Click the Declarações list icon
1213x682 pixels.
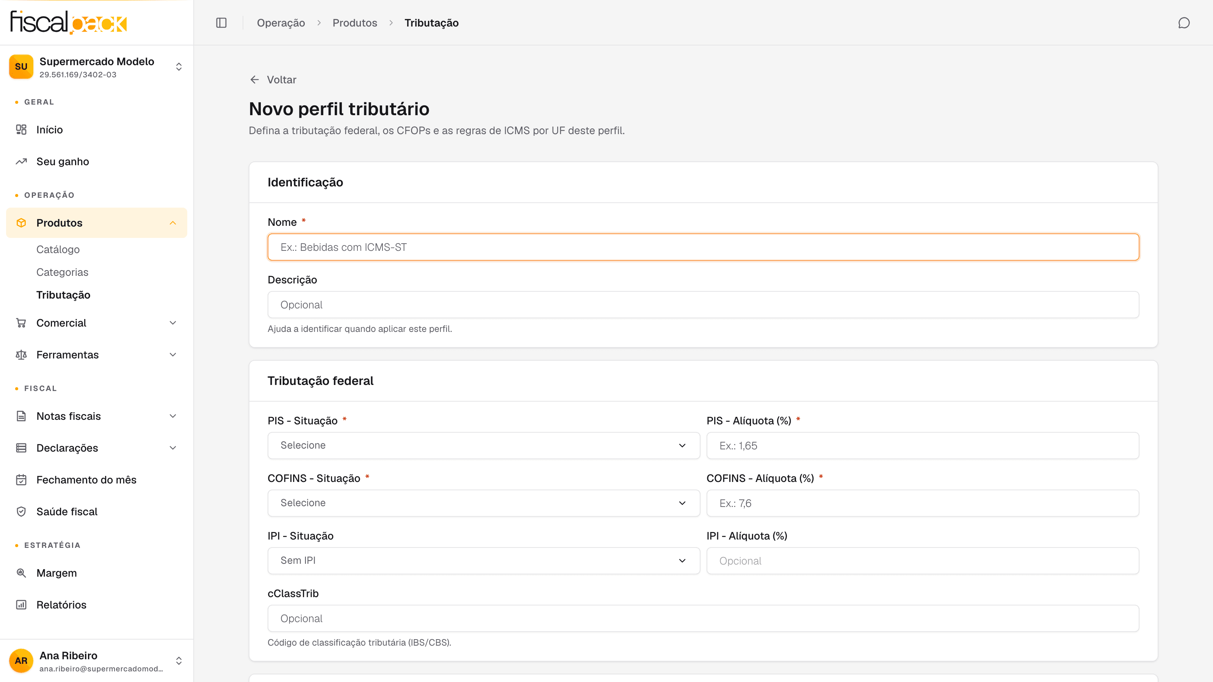tap(21, 448)
